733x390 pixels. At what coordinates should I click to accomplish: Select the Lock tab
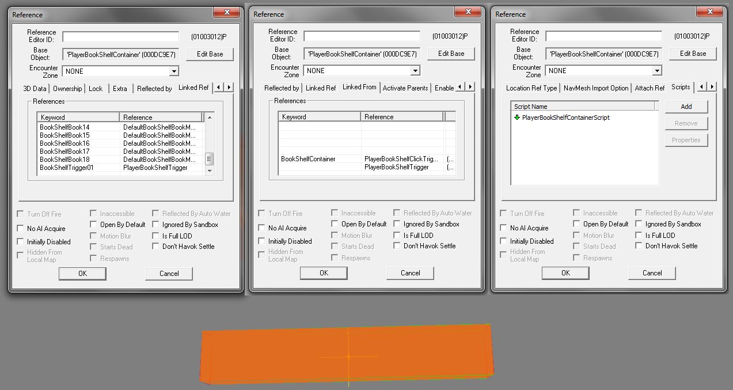[96, 89]
